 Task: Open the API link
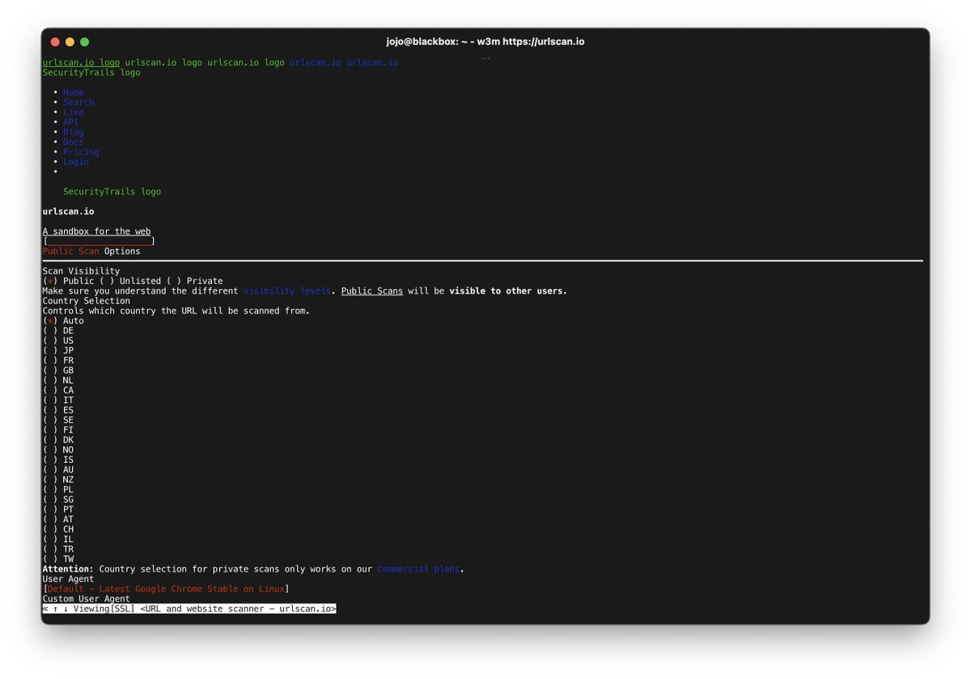point(70,122)
